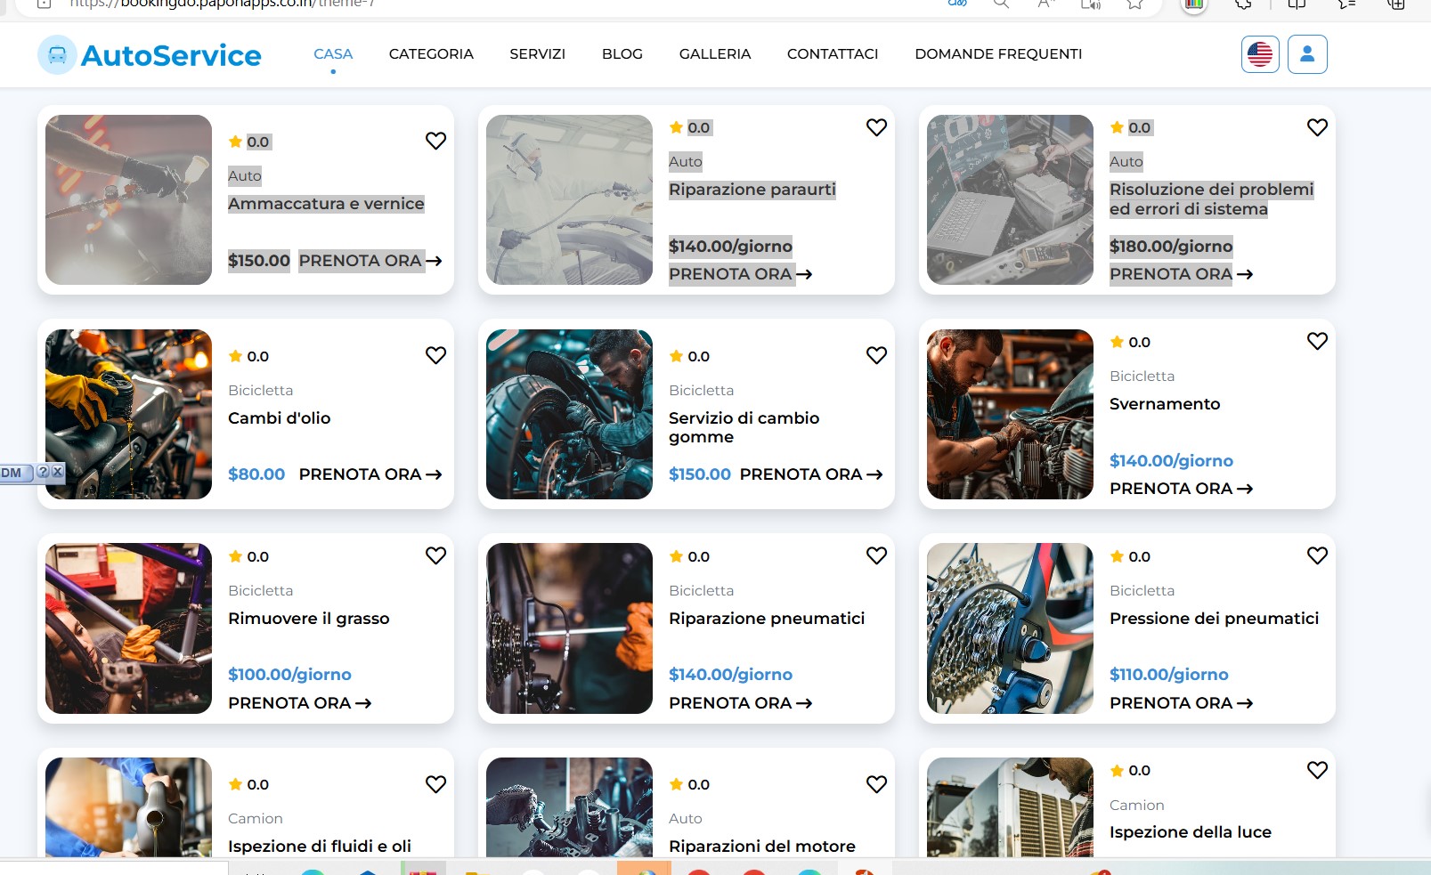
Task: Open the Rimuovere il grasso photo
Action: (128, 628)
